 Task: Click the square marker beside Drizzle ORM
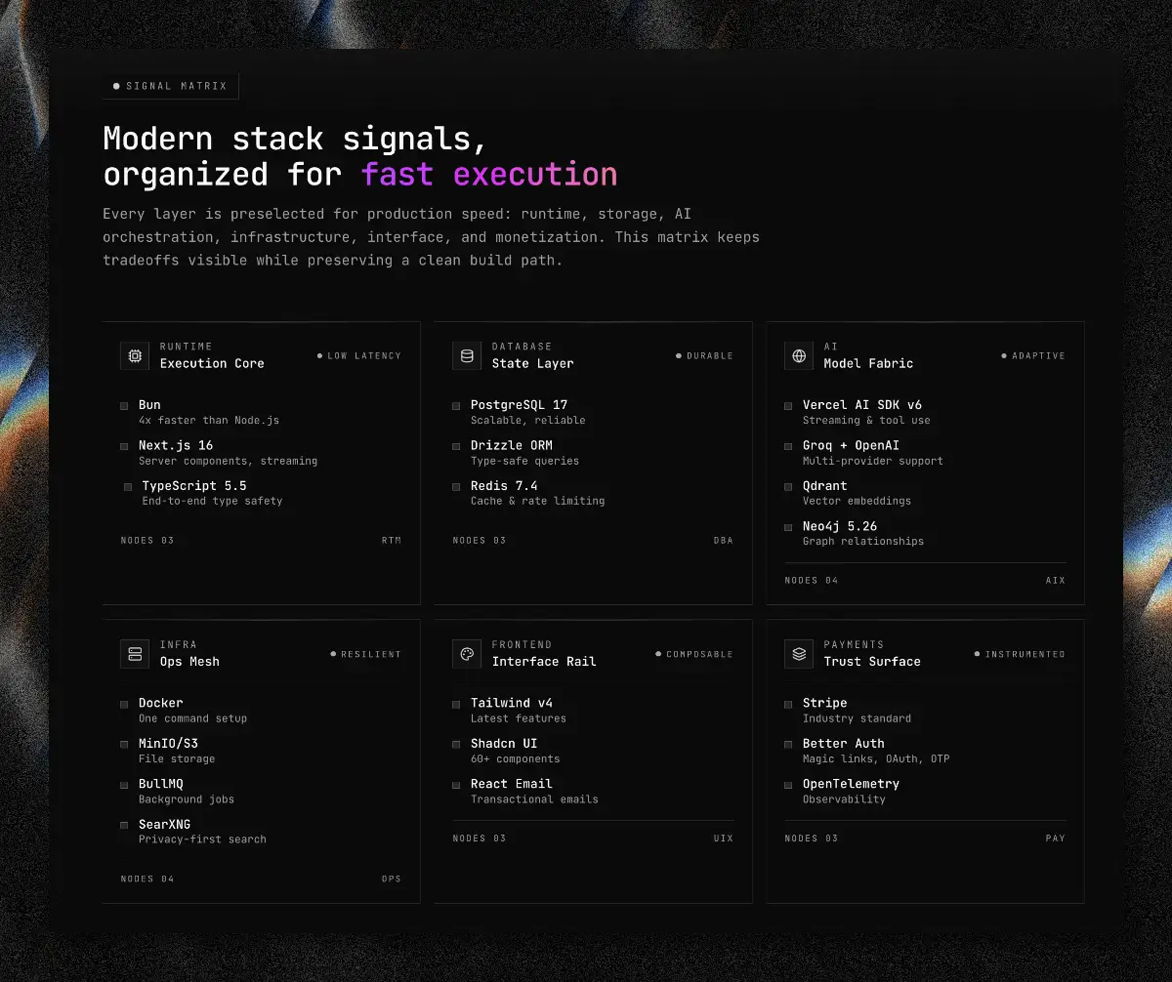(x=456, y=446)
